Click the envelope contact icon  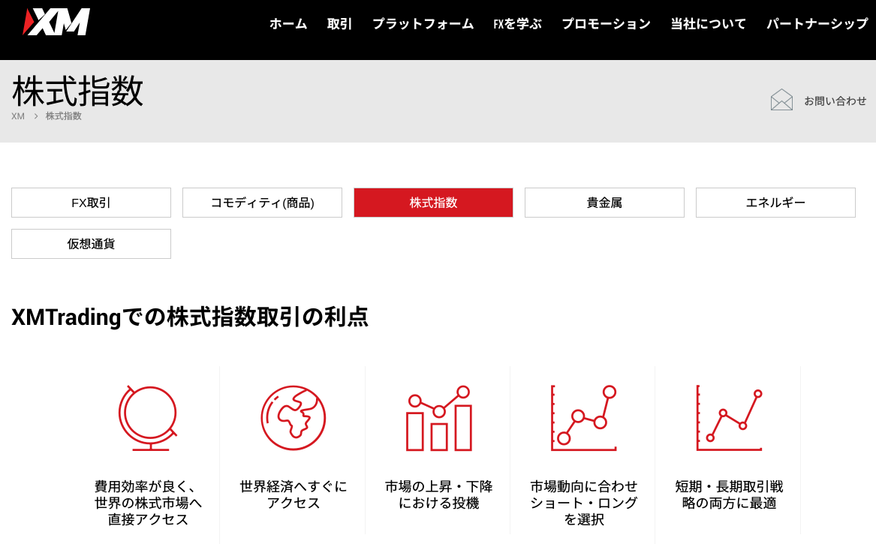(781, 99)
